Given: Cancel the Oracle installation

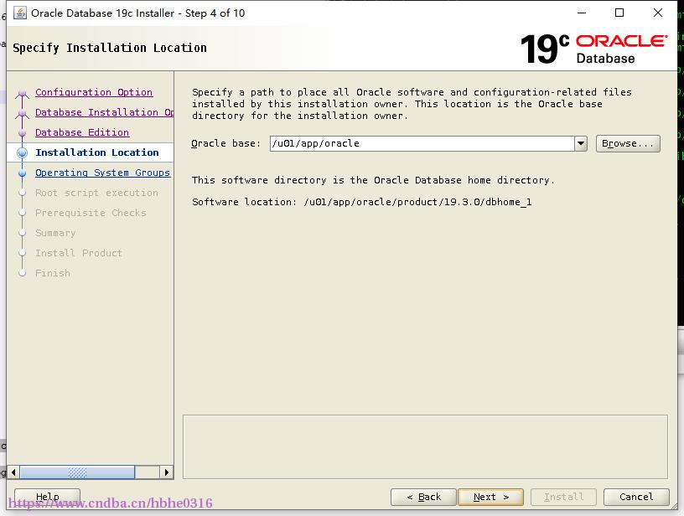Looking at the screenshot, I should coord(636,497).
